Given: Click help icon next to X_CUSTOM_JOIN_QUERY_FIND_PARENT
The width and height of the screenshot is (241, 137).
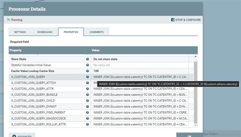Looking at the screenshot, I should pyautogui.click(x=87, y=112).
